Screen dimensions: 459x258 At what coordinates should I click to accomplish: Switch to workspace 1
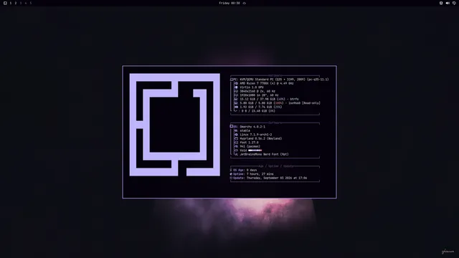(11, 3)
